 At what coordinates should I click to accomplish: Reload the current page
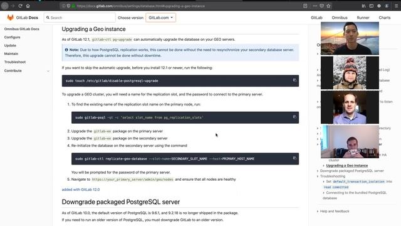(x=20, y=6)
